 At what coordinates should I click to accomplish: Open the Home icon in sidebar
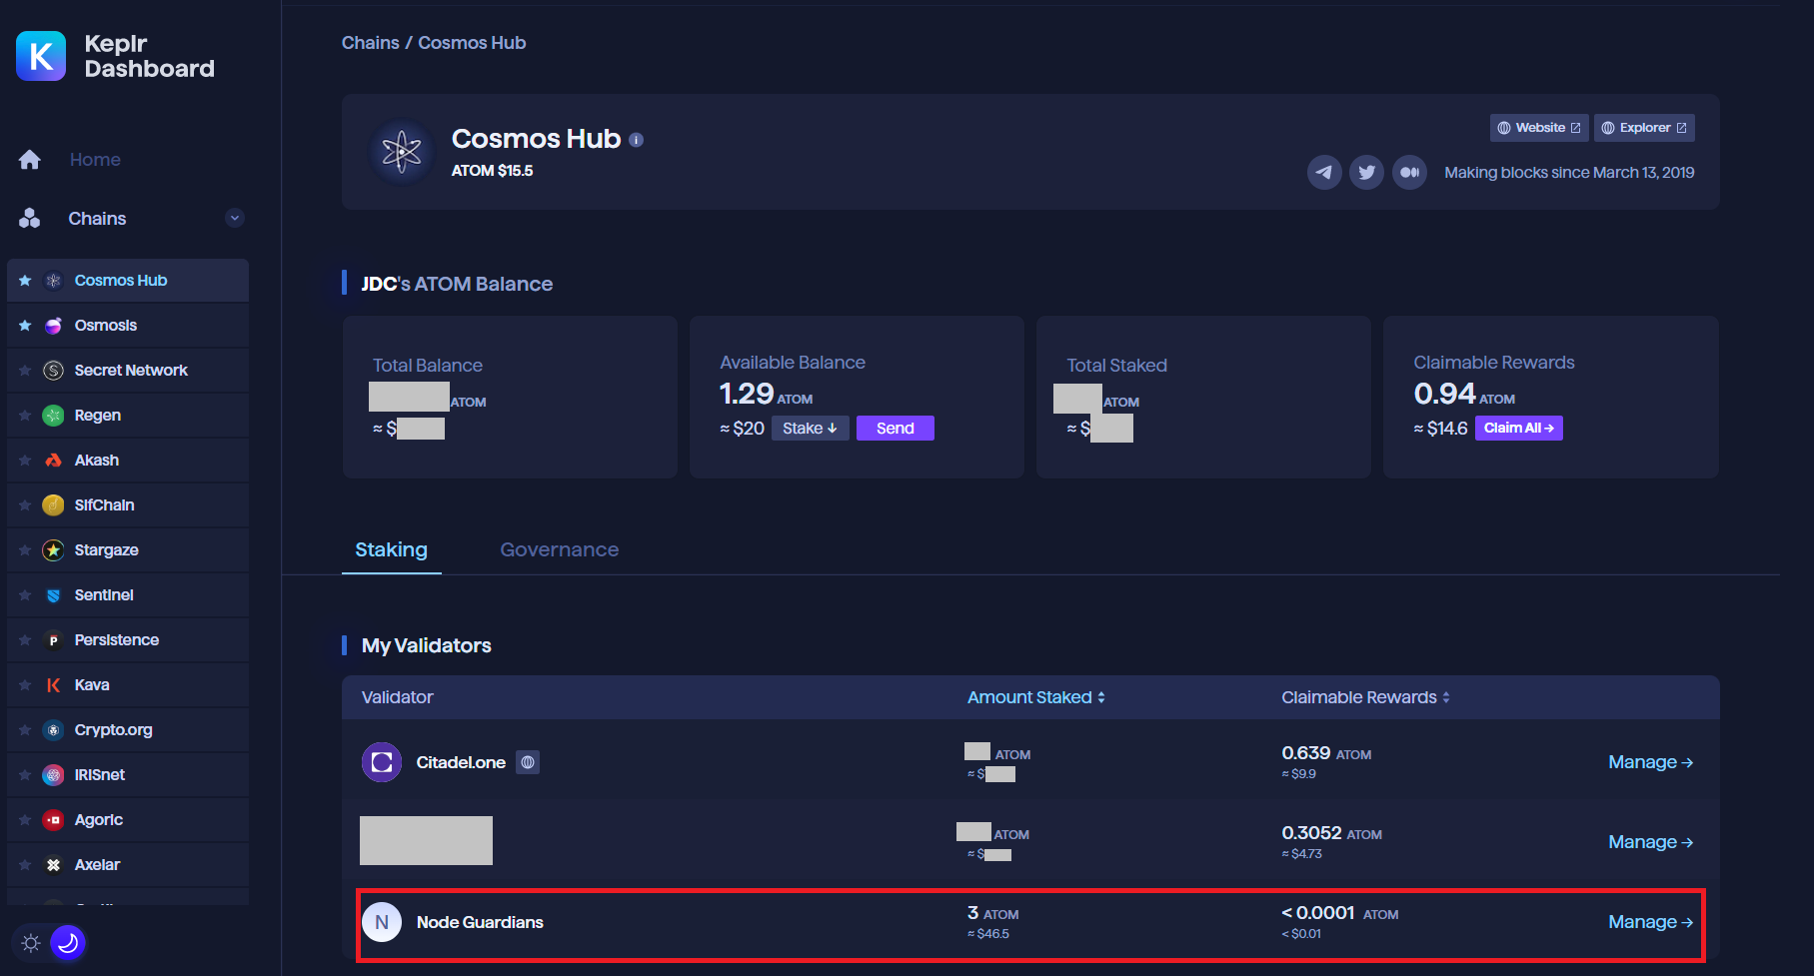tap(30, 160)
